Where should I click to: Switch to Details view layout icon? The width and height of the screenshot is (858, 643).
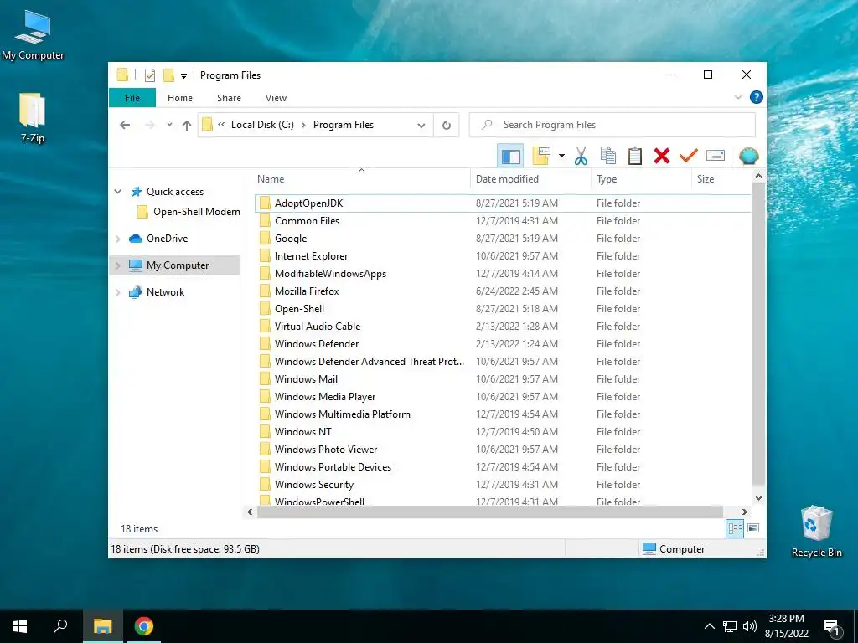click(x=735, y=528)
